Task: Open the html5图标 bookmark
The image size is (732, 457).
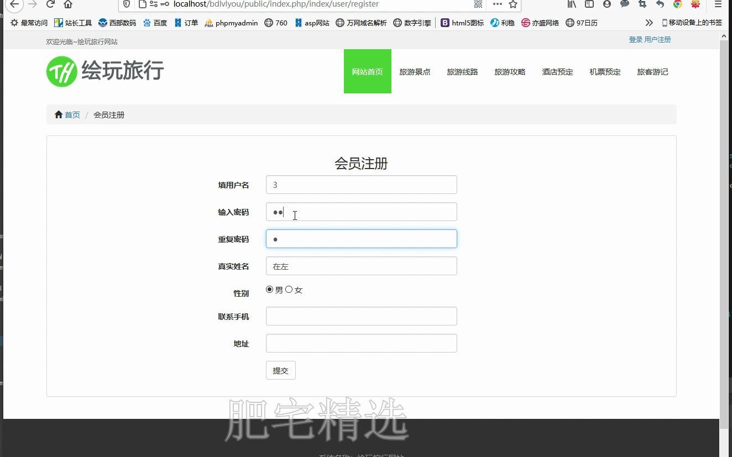Action: 462,23
